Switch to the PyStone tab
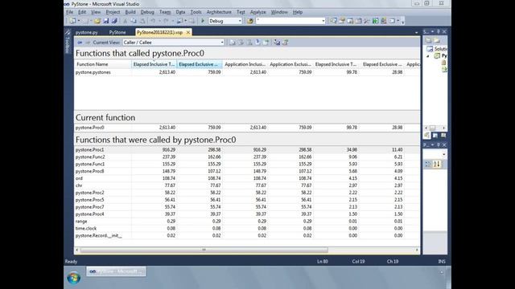The image size is (515, 289). click(x=117, y=32)
